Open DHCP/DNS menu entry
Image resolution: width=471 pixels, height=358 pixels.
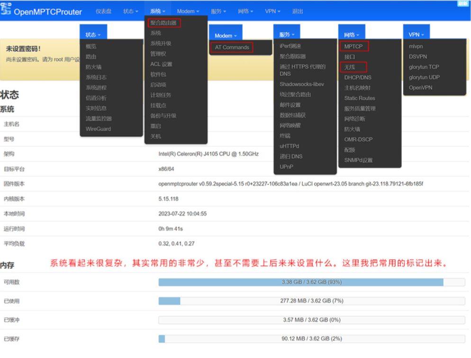point(358,77)
